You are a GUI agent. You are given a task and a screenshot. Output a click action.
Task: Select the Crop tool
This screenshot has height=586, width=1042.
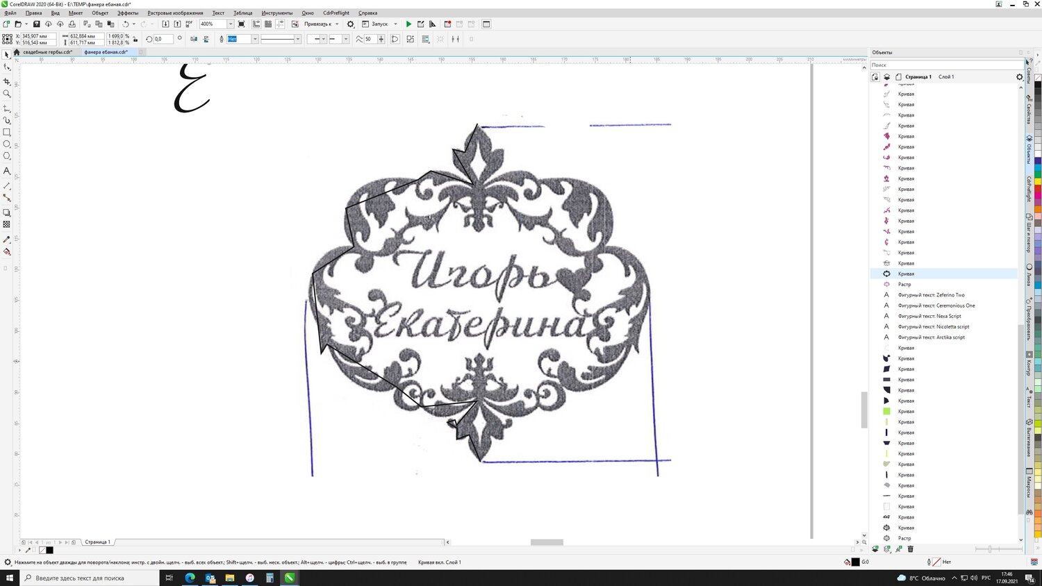tap(7, 81)
